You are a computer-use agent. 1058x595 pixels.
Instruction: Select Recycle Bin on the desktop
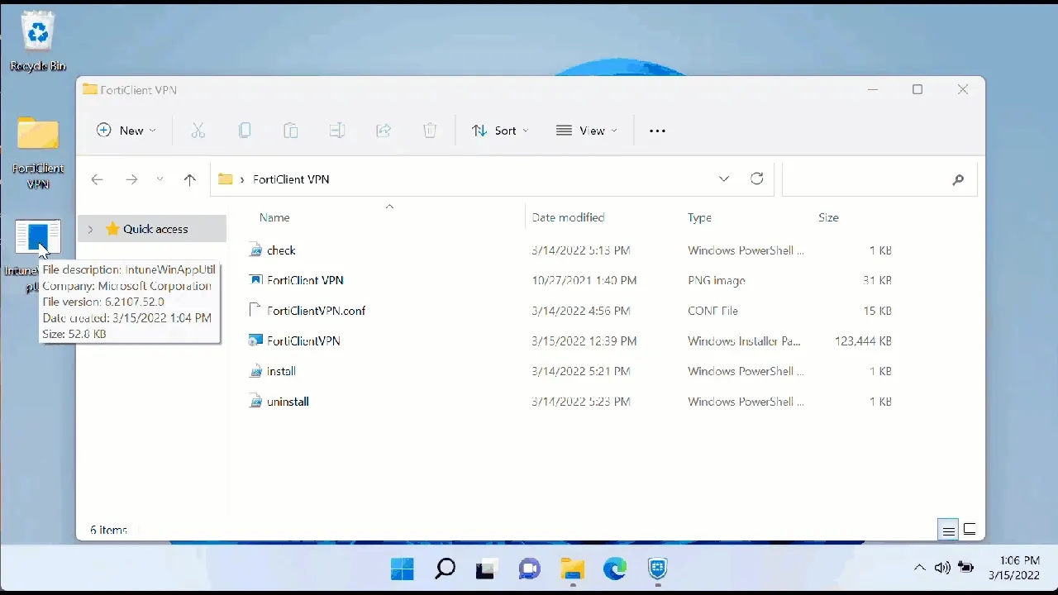[x=38, y=40]
